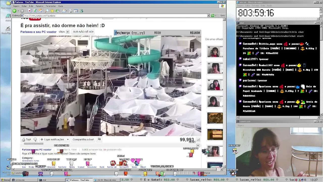Click the SUB NÃO VÊ AD! button
323x182 pixels.
point(83,32)
